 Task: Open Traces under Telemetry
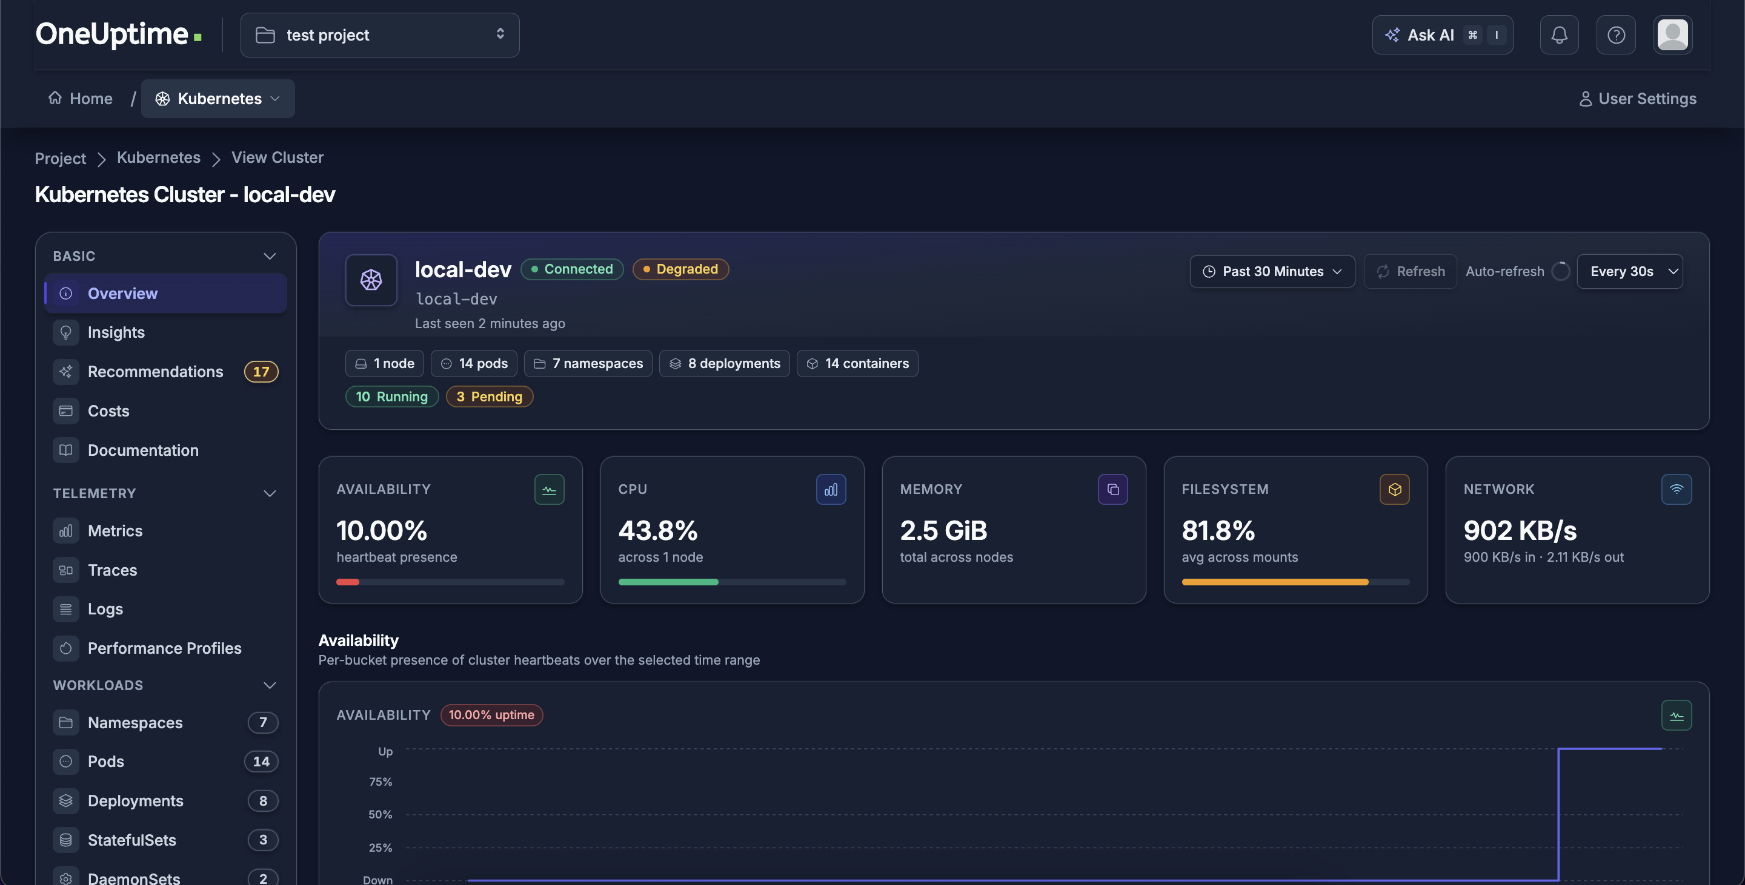pyautogui.click(x=165, y=570)
